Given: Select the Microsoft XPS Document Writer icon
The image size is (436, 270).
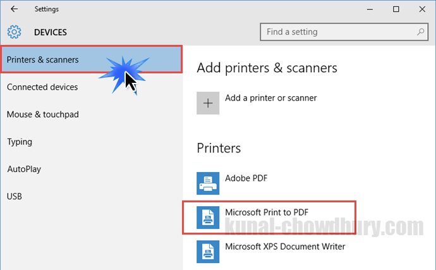Looking at the screenshot, I should pos(208,252).
